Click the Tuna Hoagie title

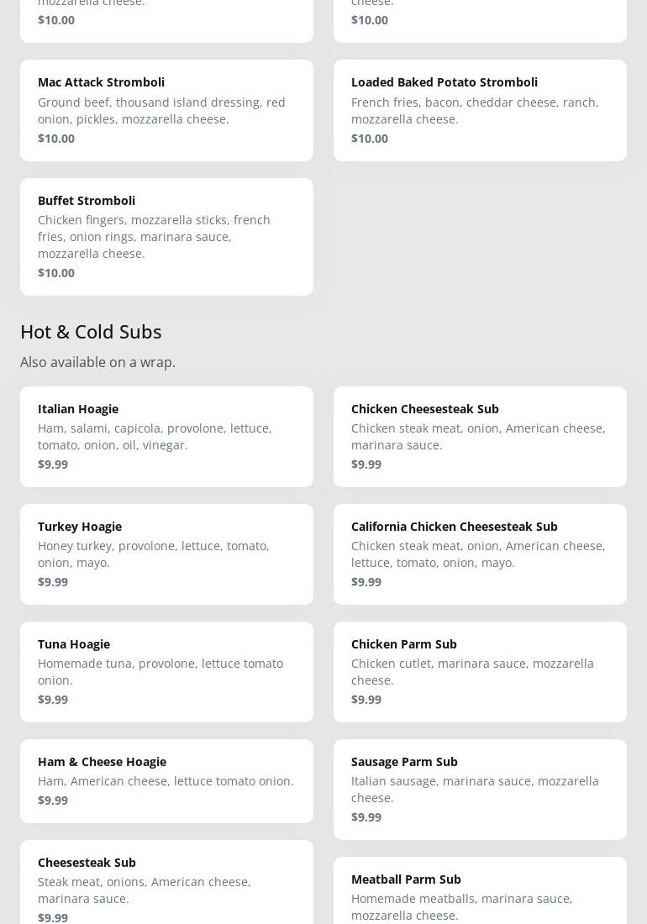74,643
